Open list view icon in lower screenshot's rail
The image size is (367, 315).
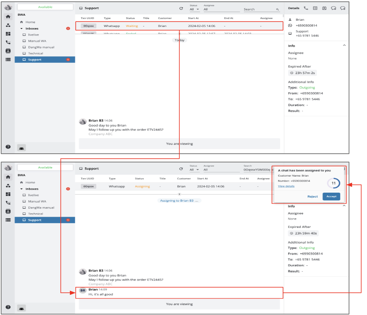pyautogui.click(x=8, y=220)
